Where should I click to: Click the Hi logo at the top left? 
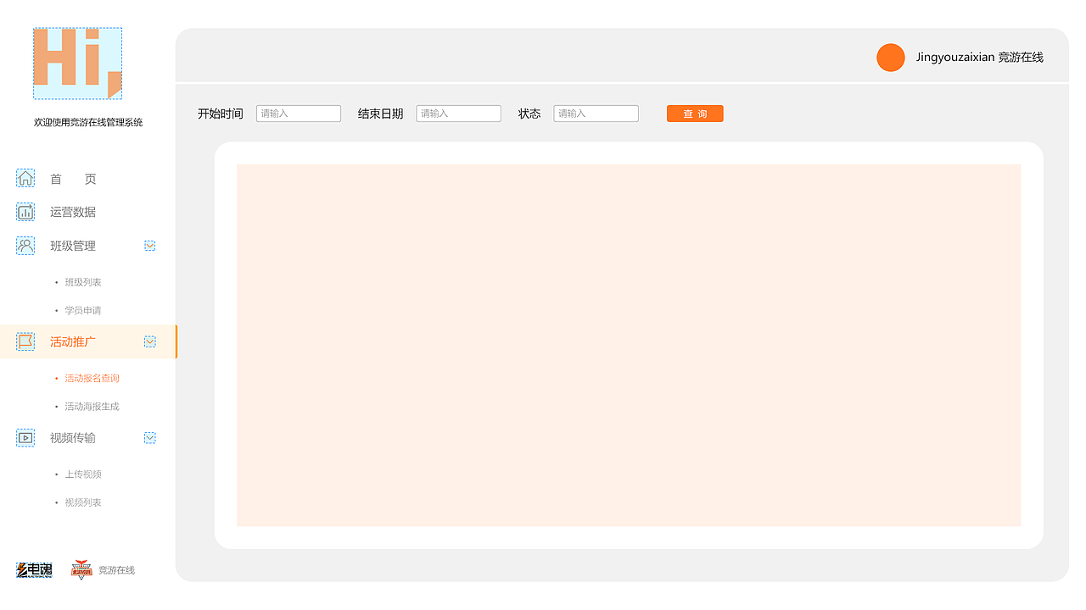click(x=77, y=63)
